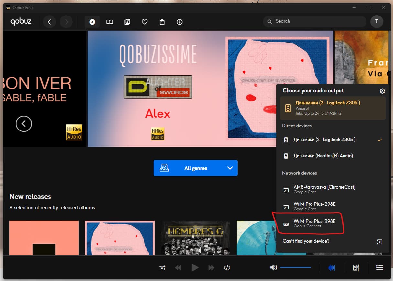This screenshot has height=281, width=393.
Task: Expand the All genres dropdown
Action: tap(195, 168)
